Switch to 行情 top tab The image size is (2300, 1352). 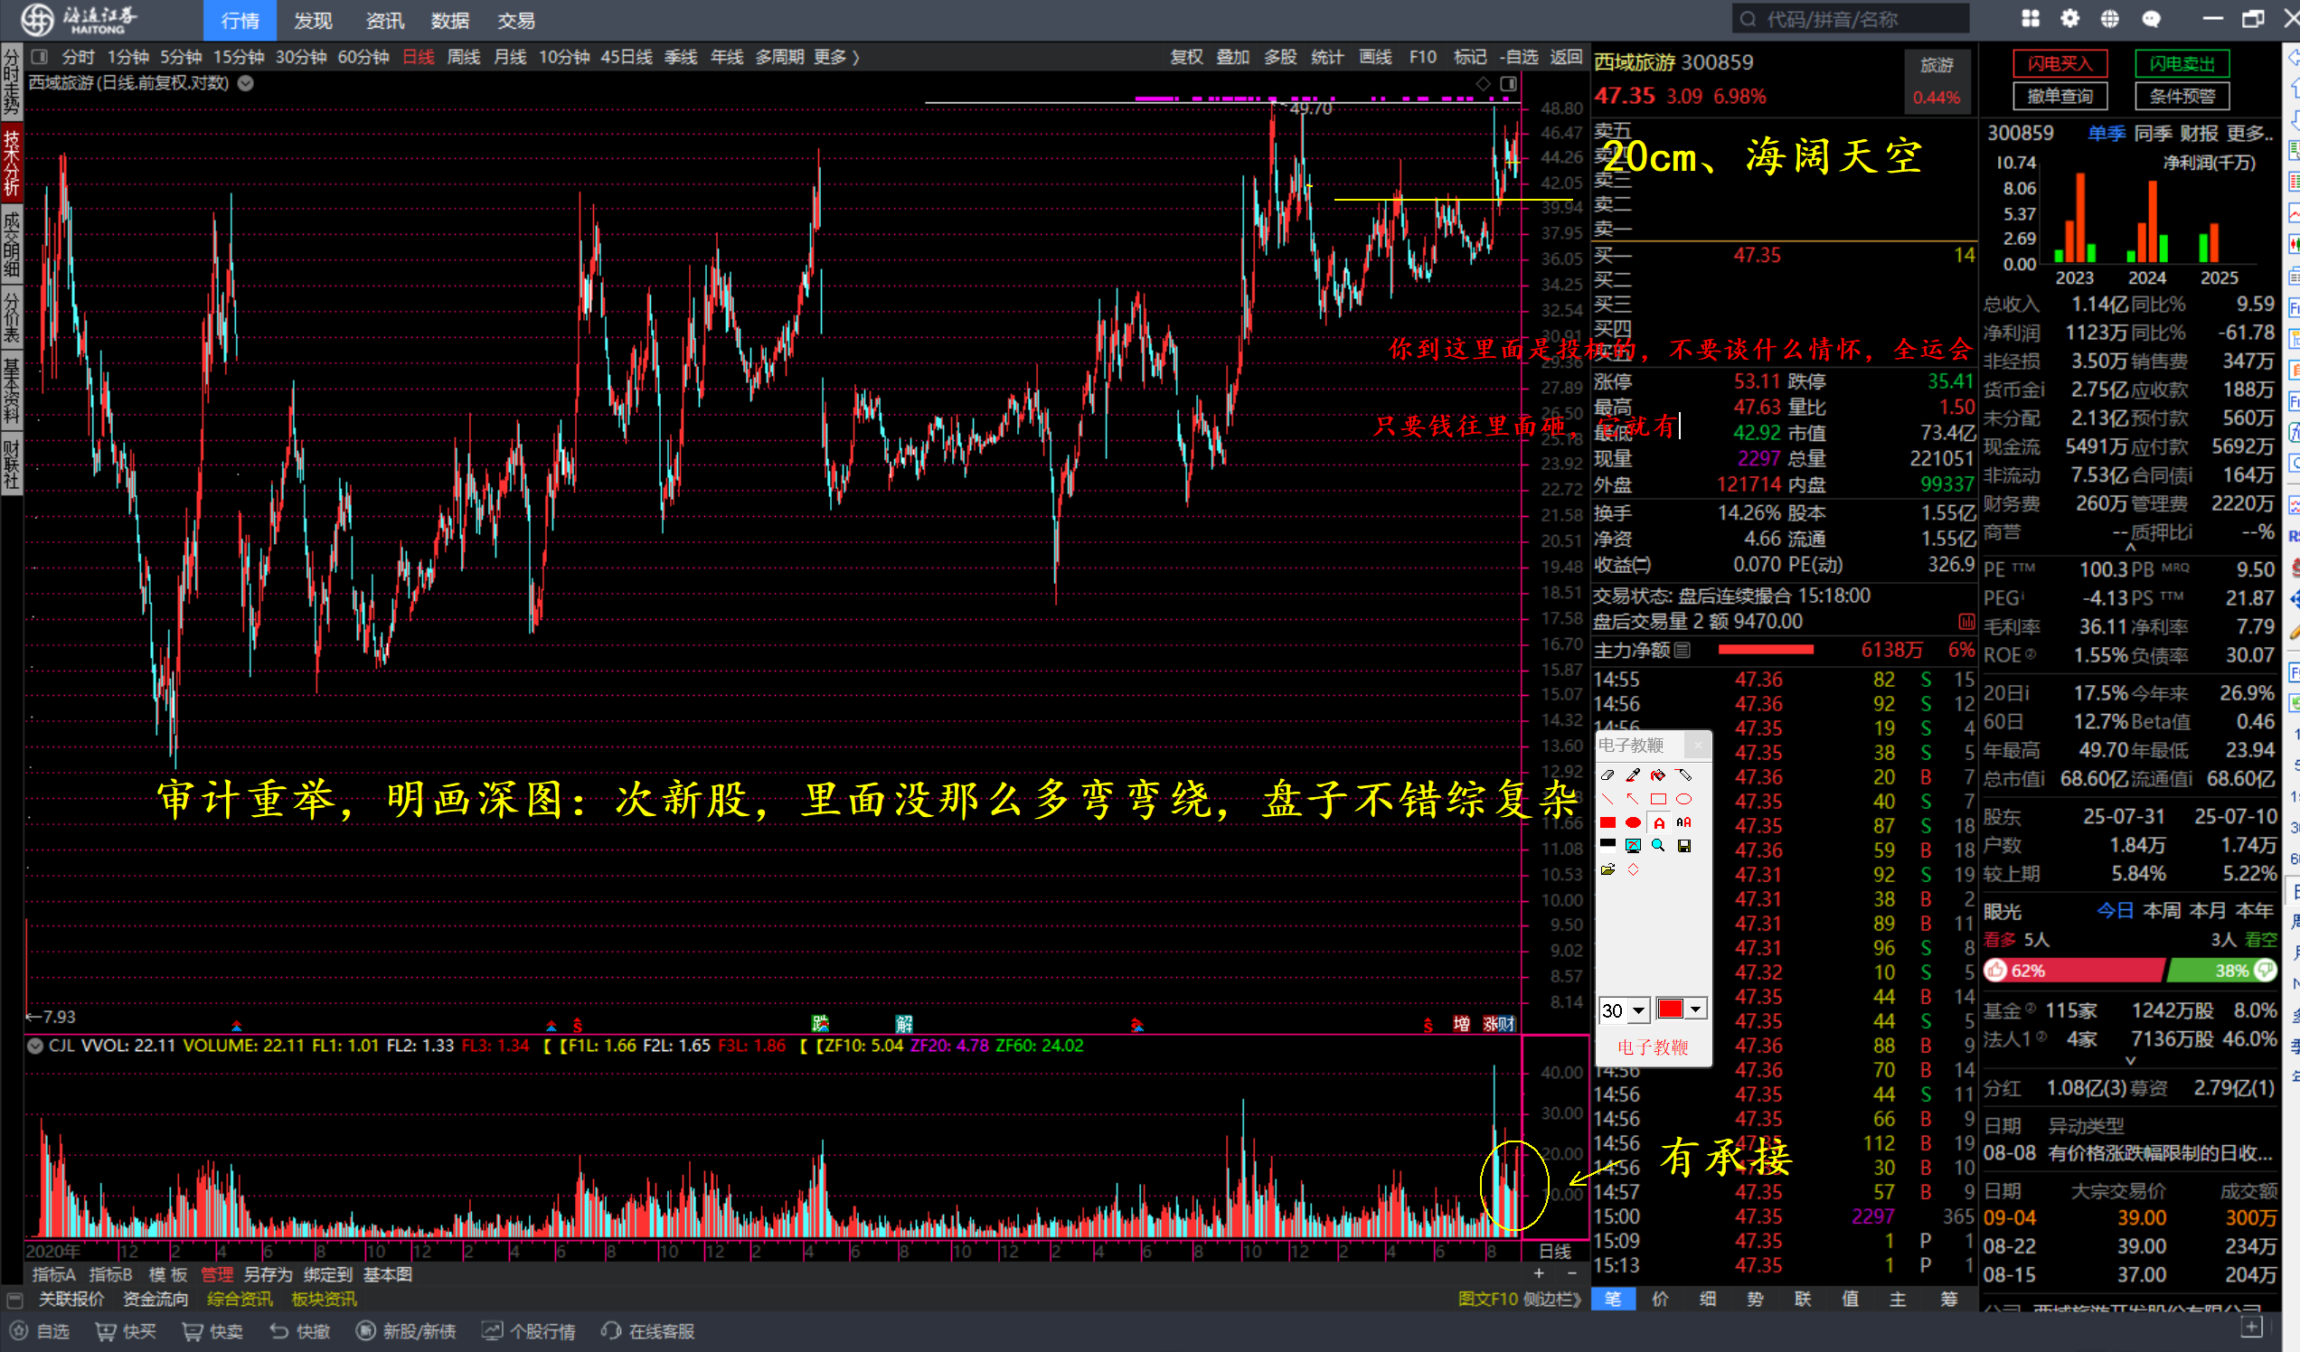coord(240,20)
